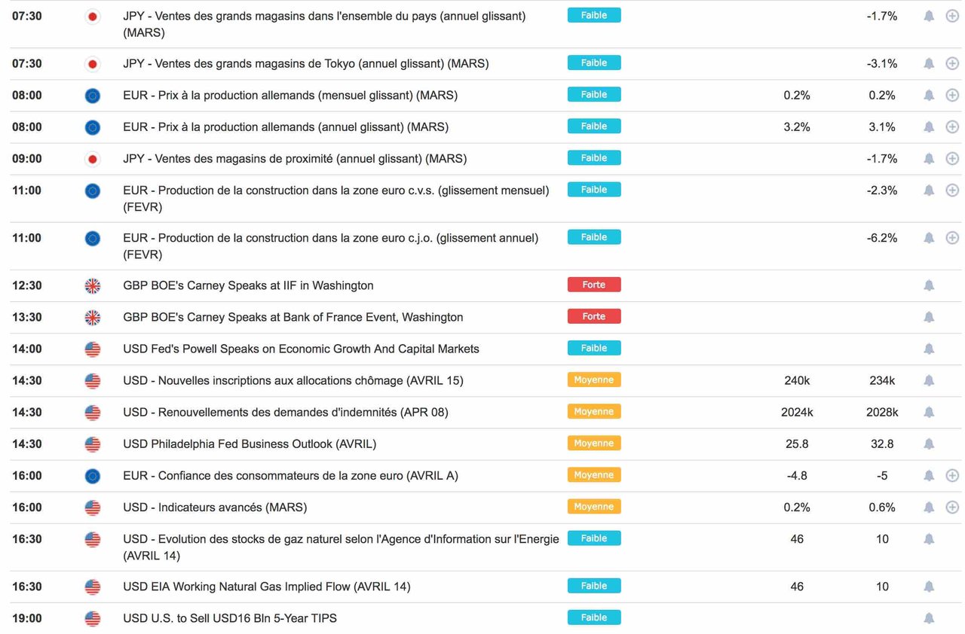Expand details for Tokyo department store sales
This screenshot has height=634, width=965.
[x=952, y=64]
